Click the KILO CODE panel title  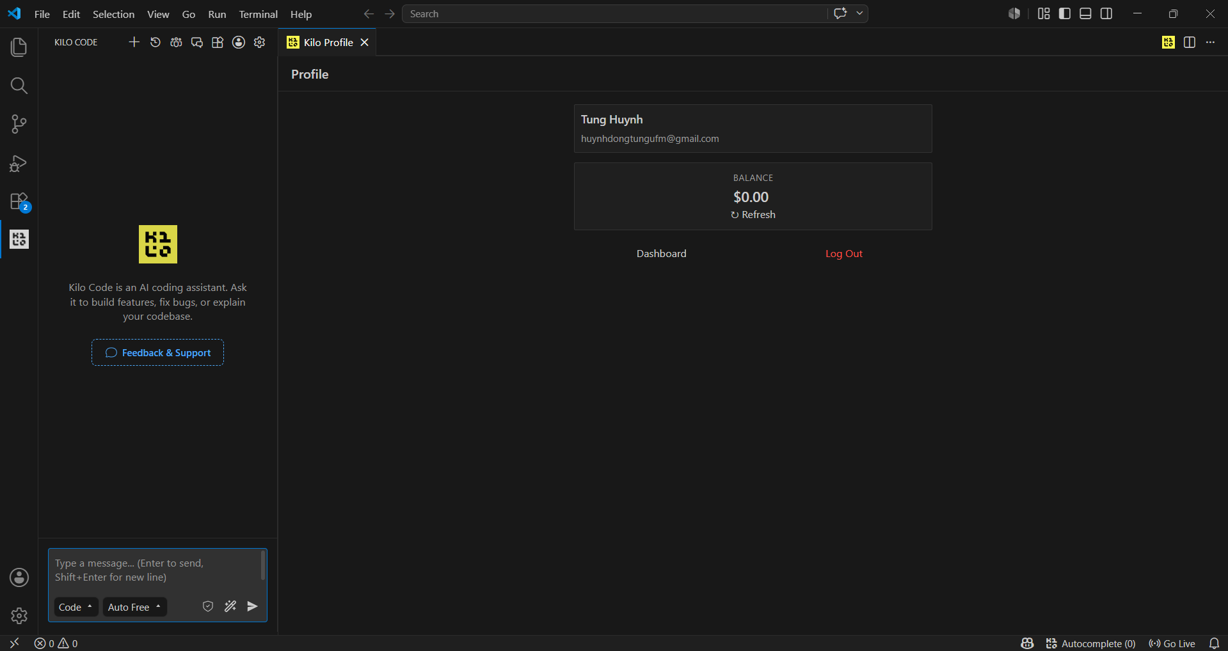click(x=76, y=42)
